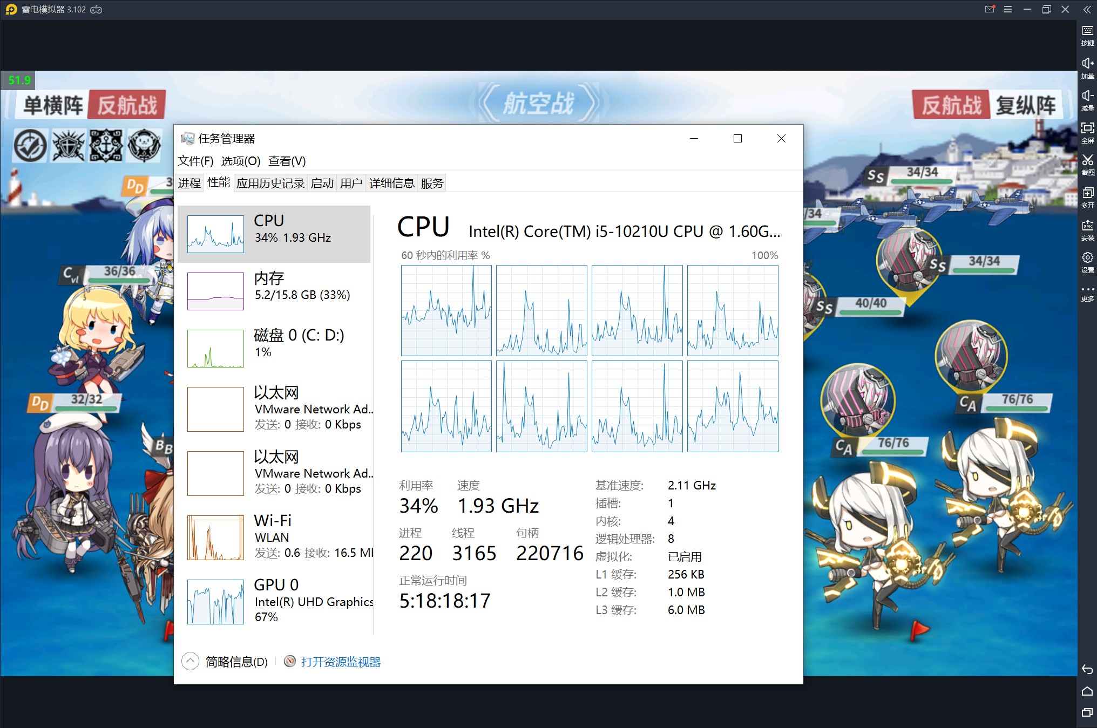Click the 220716 handles value
Screen dimensions: 1097x728
(550, 553)
